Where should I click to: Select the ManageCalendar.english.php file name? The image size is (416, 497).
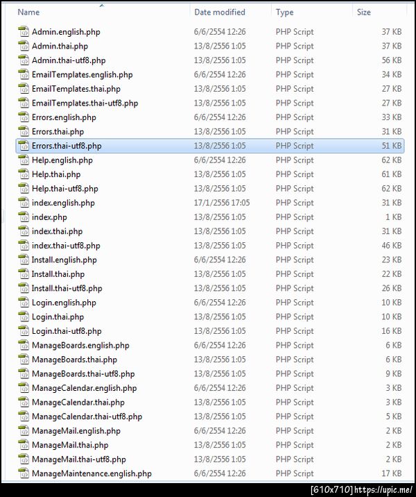tap(84, 388)
